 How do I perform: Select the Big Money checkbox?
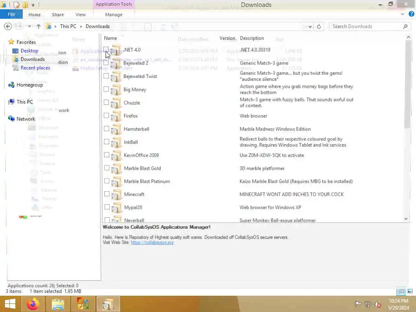[106, 89]
